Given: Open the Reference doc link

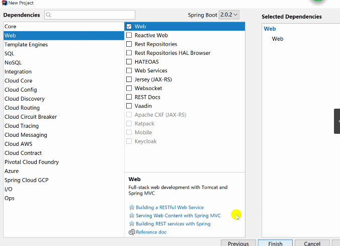Looking at the screenshot, I should click(151, 232).
